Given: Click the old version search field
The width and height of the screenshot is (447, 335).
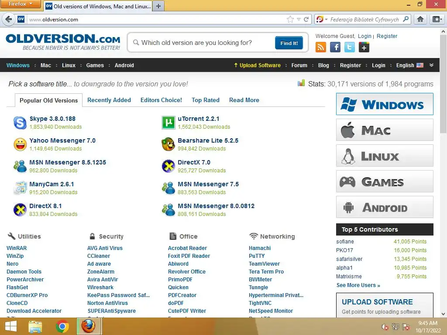Looking at the screenshot, I should tap(203, 43).
